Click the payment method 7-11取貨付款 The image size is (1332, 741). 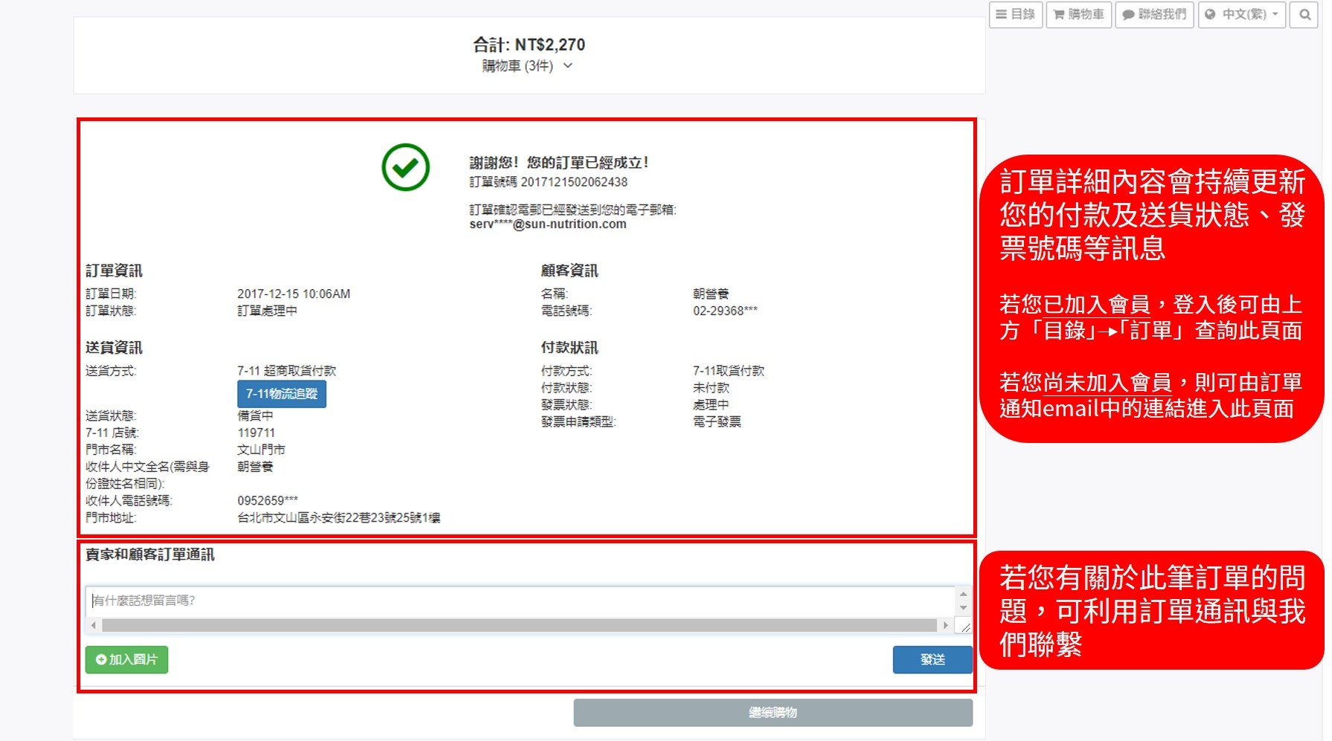[729, 371]
